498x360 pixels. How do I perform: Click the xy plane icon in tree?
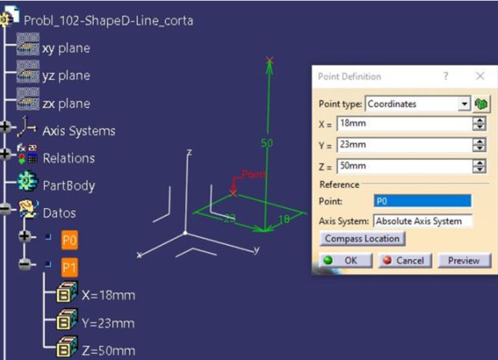pyautogui.click(x=28, y=48)
